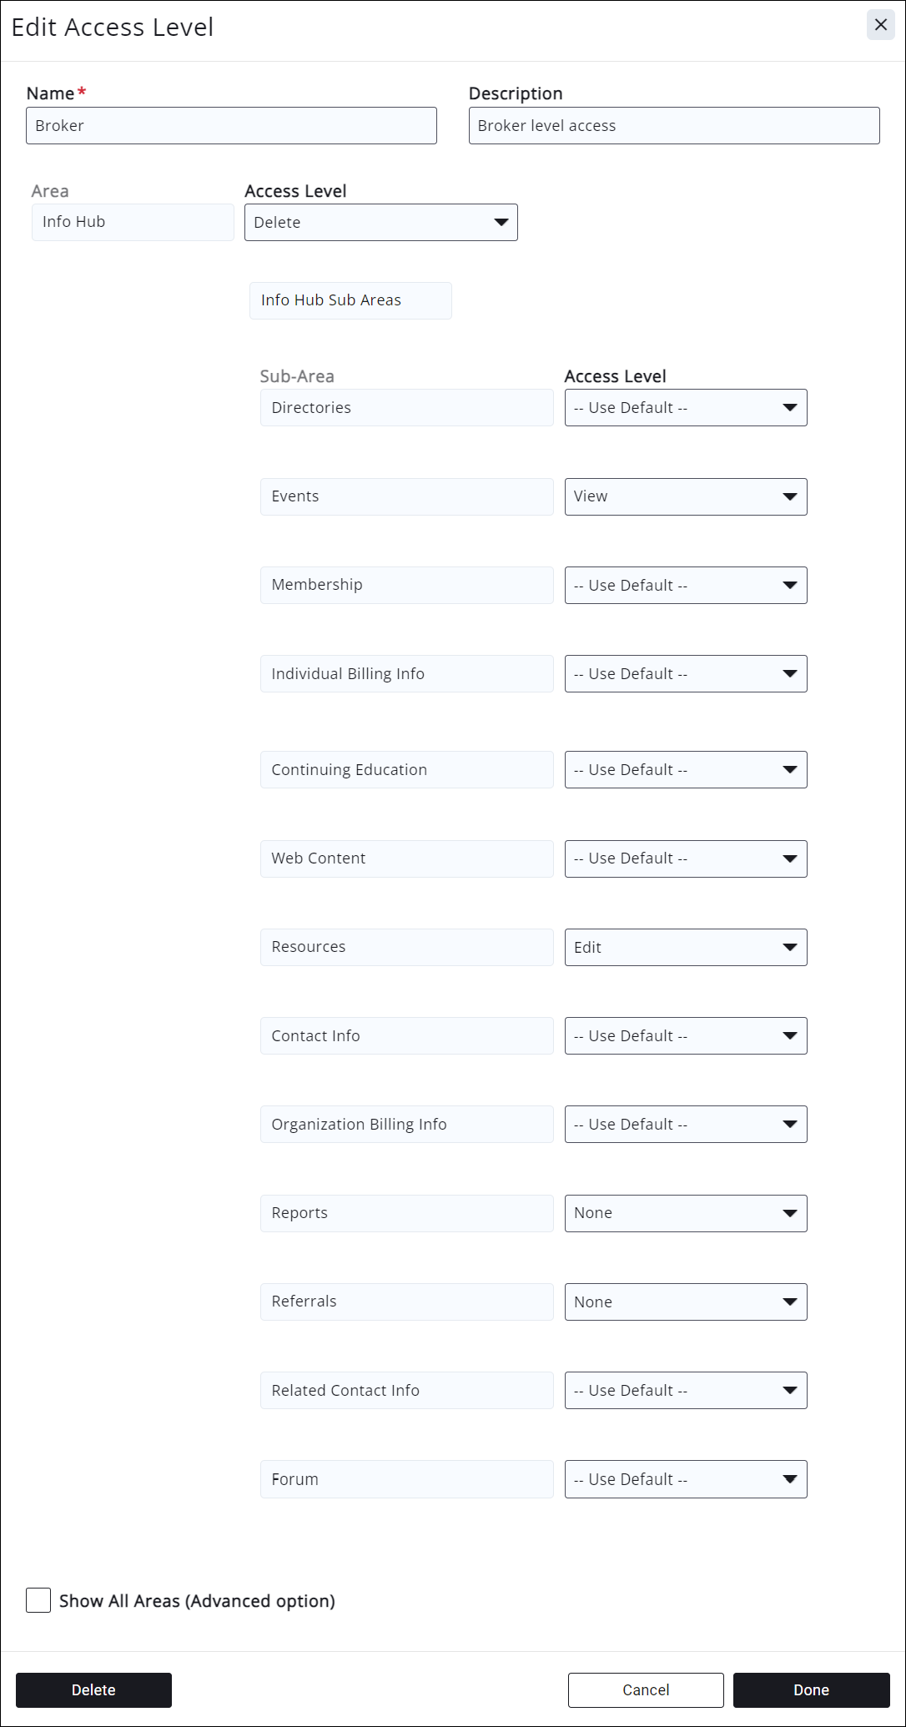Image resolution: width=906 pixels, height=1727 pixels.
Task: Open Web Content access level dropdown
Action: (685, 858)
